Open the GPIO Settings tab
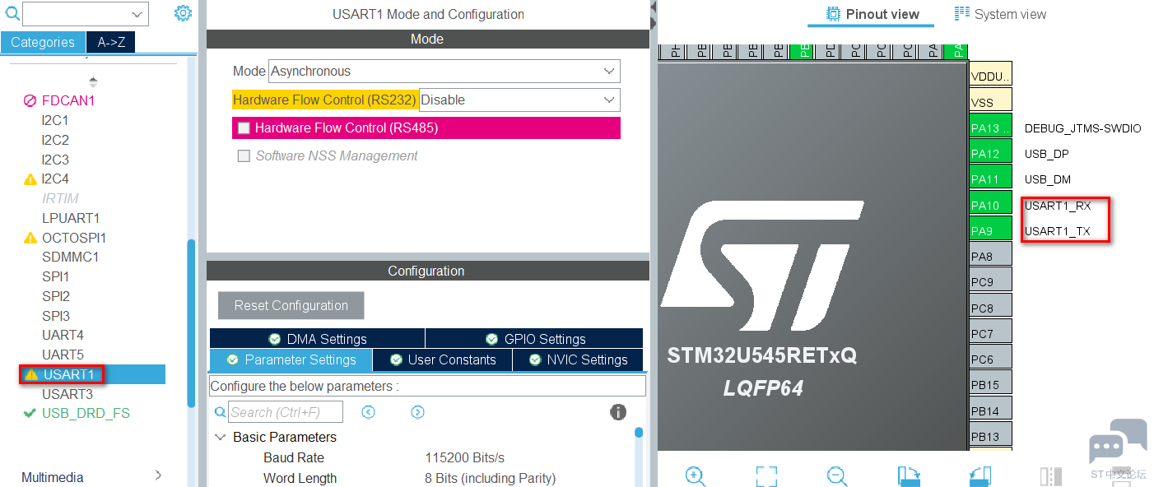Image resolution: width=1154 pixels, height=487 pixels. [534, 339]
